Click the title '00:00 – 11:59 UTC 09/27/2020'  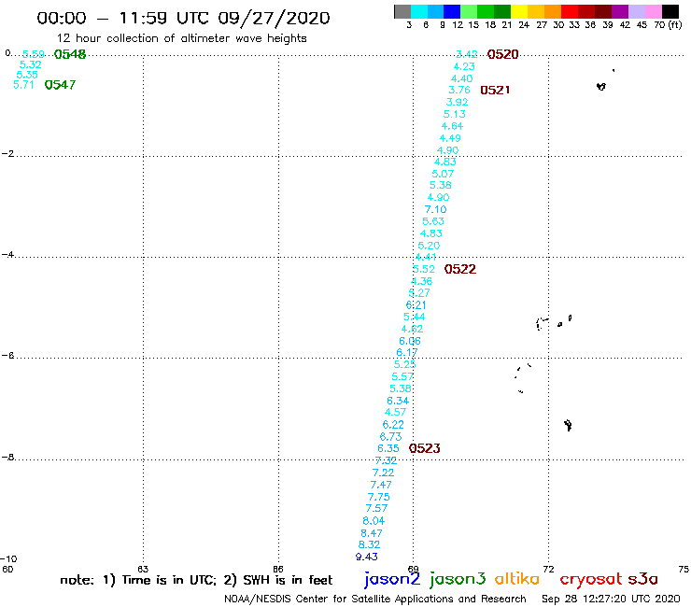tap(183, 18)
